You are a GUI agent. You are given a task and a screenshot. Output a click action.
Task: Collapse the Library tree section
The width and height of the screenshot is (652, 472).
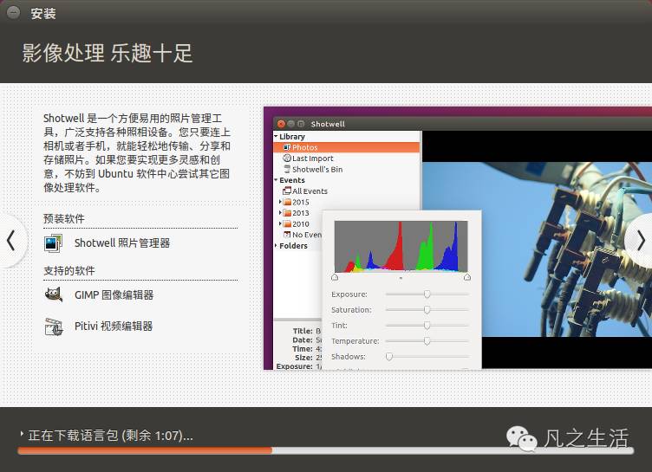click(276, 136)
